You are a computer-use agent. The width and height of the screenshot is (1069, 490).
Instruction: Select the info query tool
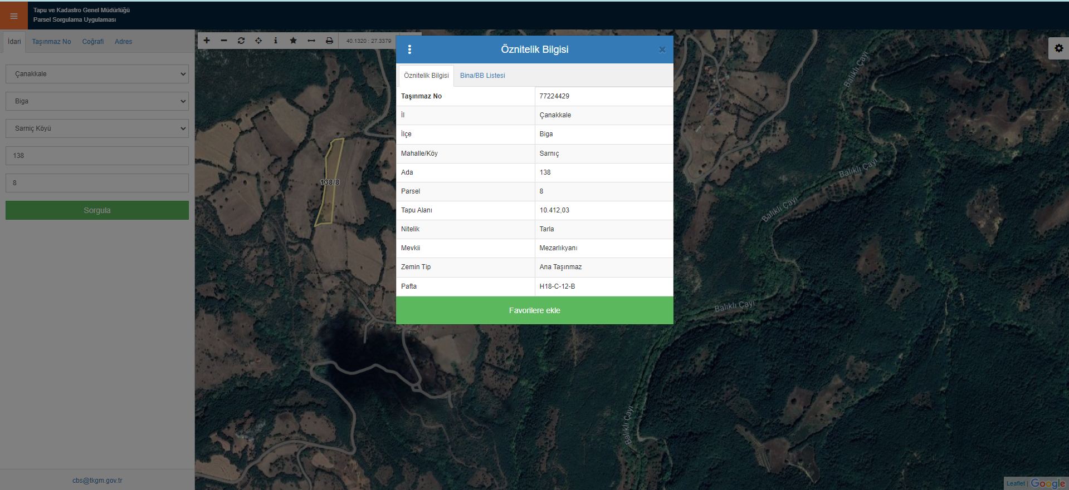pos(276,41)
